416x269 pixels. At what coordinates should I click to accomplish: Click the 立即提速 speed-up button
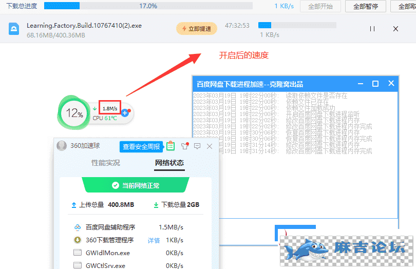coord(197,28)
